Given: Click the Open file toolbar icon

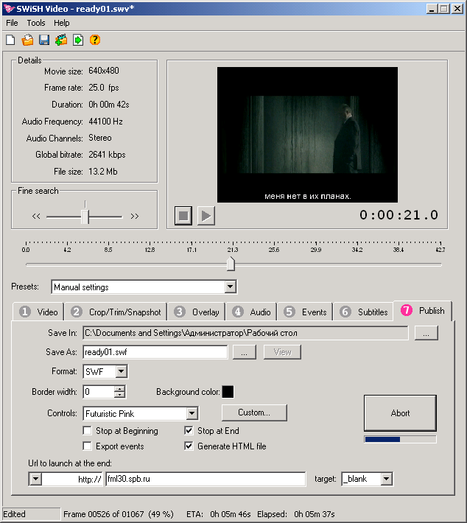Looking at the screenshot, I should (27, 40).
